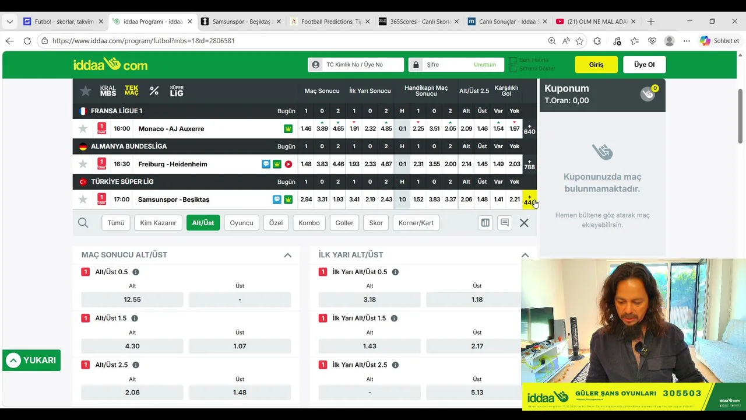Screen dimensions: 746x420
Task: Favorite the Monaco - AJ Auxerre match
Action: tap(83, 128)
